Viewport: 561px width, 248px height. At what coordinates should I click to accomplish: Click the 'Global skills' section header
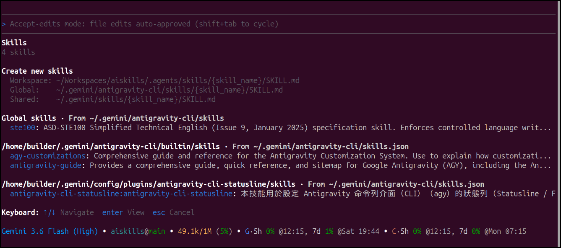(113, 118)
